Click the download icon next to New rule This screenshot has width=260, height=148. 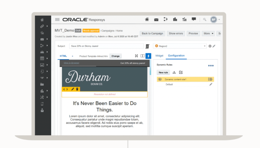point(174,72)
